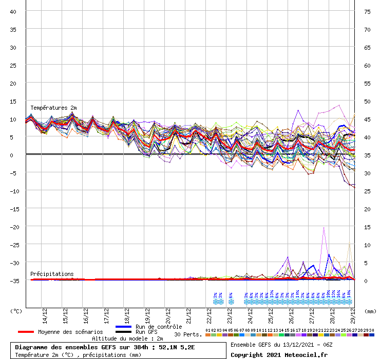Select perturbation 19 brown swatch
The width and height of the screenshot is (380, 359).
[x=310, y=335]
